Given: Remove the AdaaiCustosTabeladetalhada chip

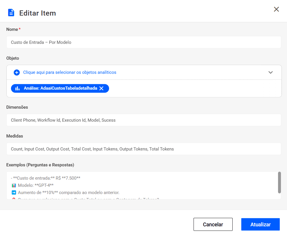Looking at the screenshot, I should click(x=102, y=89).
